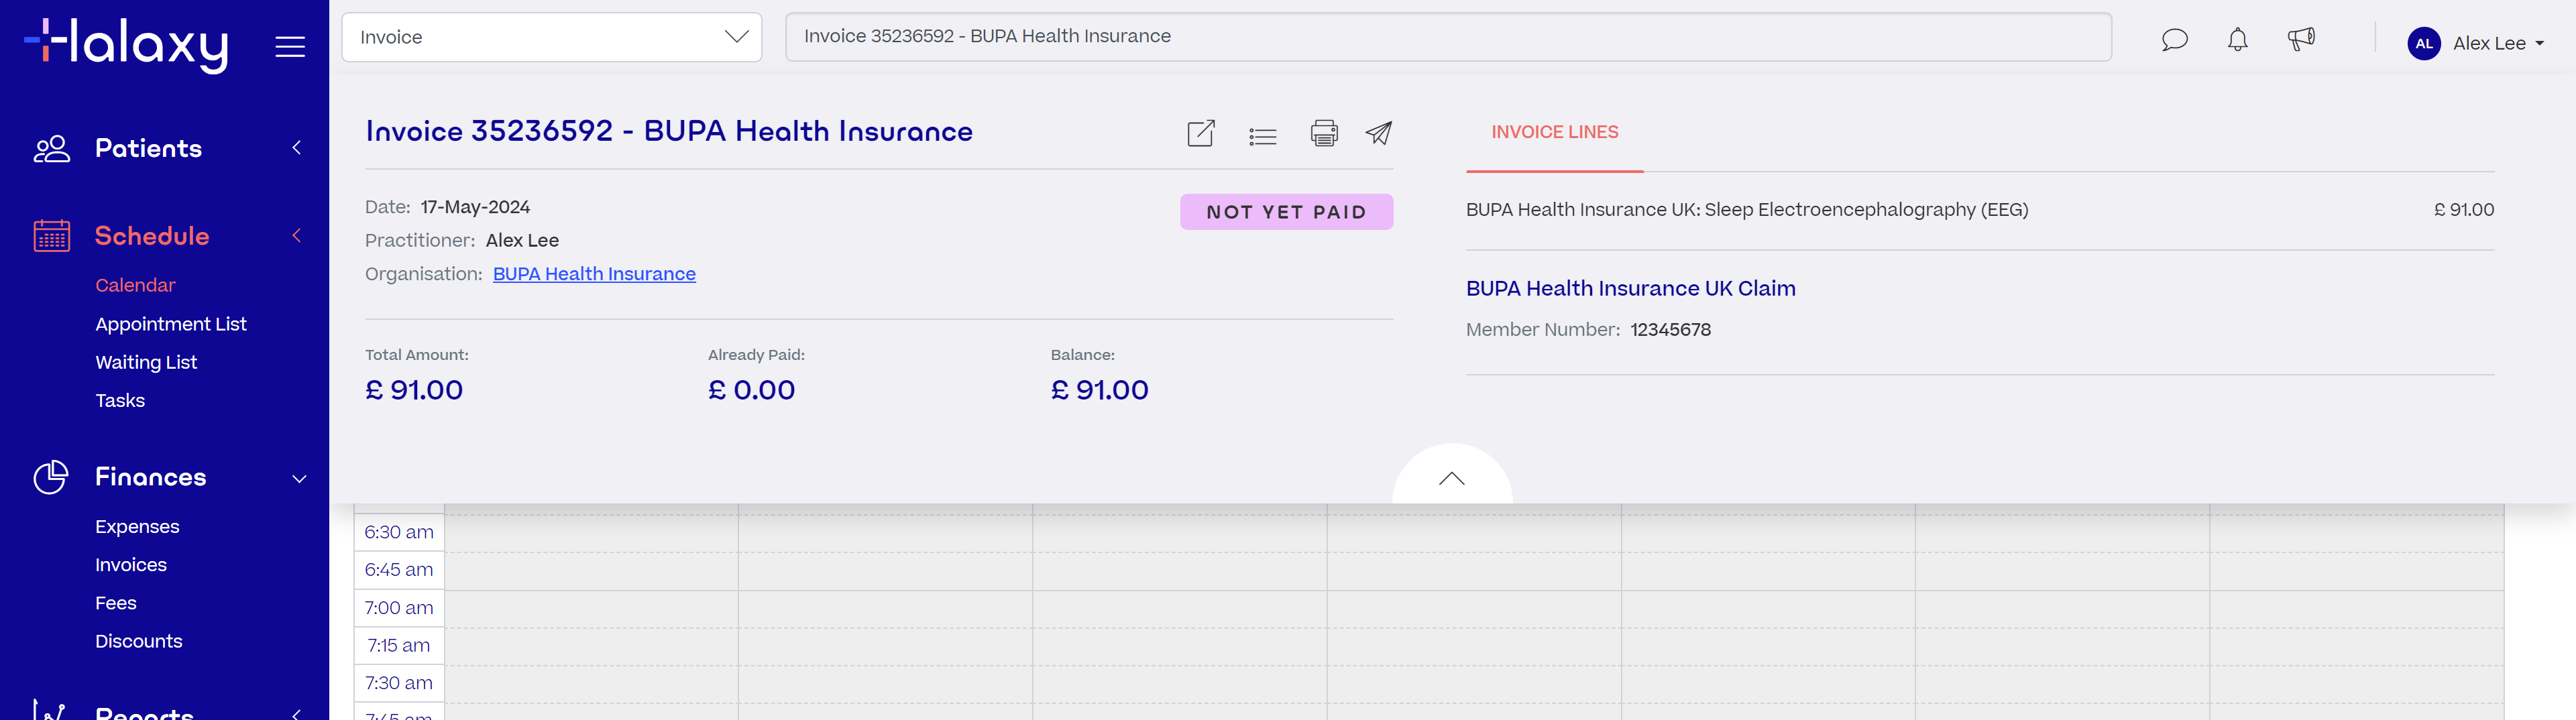Collapse the Finances menu chevron
Image resolution: width=2576 pixels, height=720 pixels.
298,478
